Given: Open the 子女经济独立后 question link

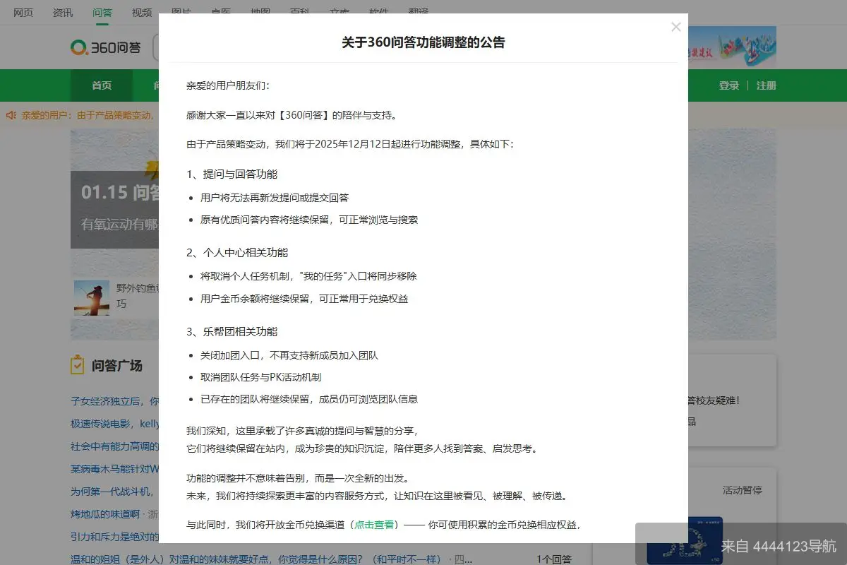Looking at the screenshot, I should pos(106,401).
